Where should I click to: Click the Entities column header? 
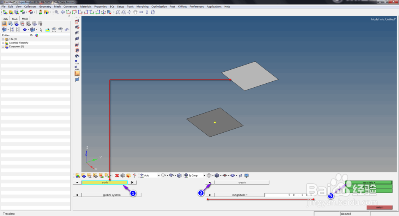(x=6, y=35)
